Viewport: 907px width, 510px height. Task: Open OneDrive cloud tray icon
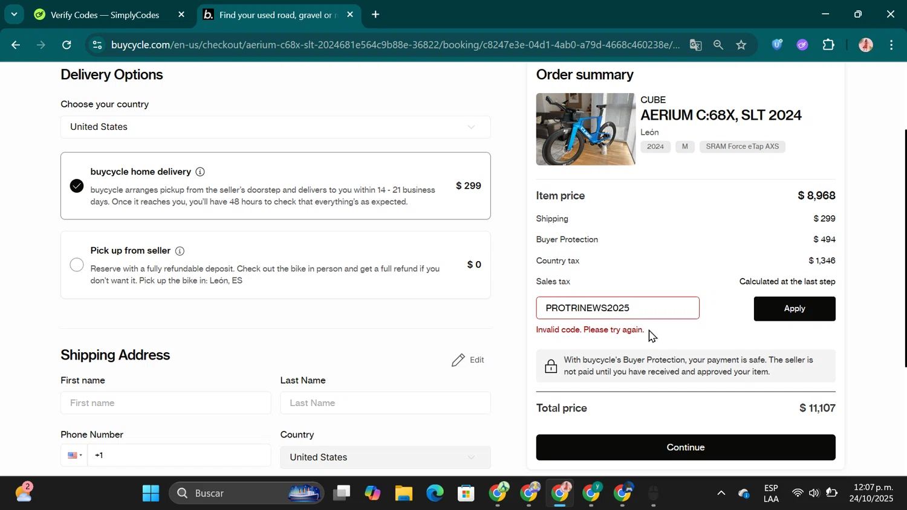[x=744, y=494]
